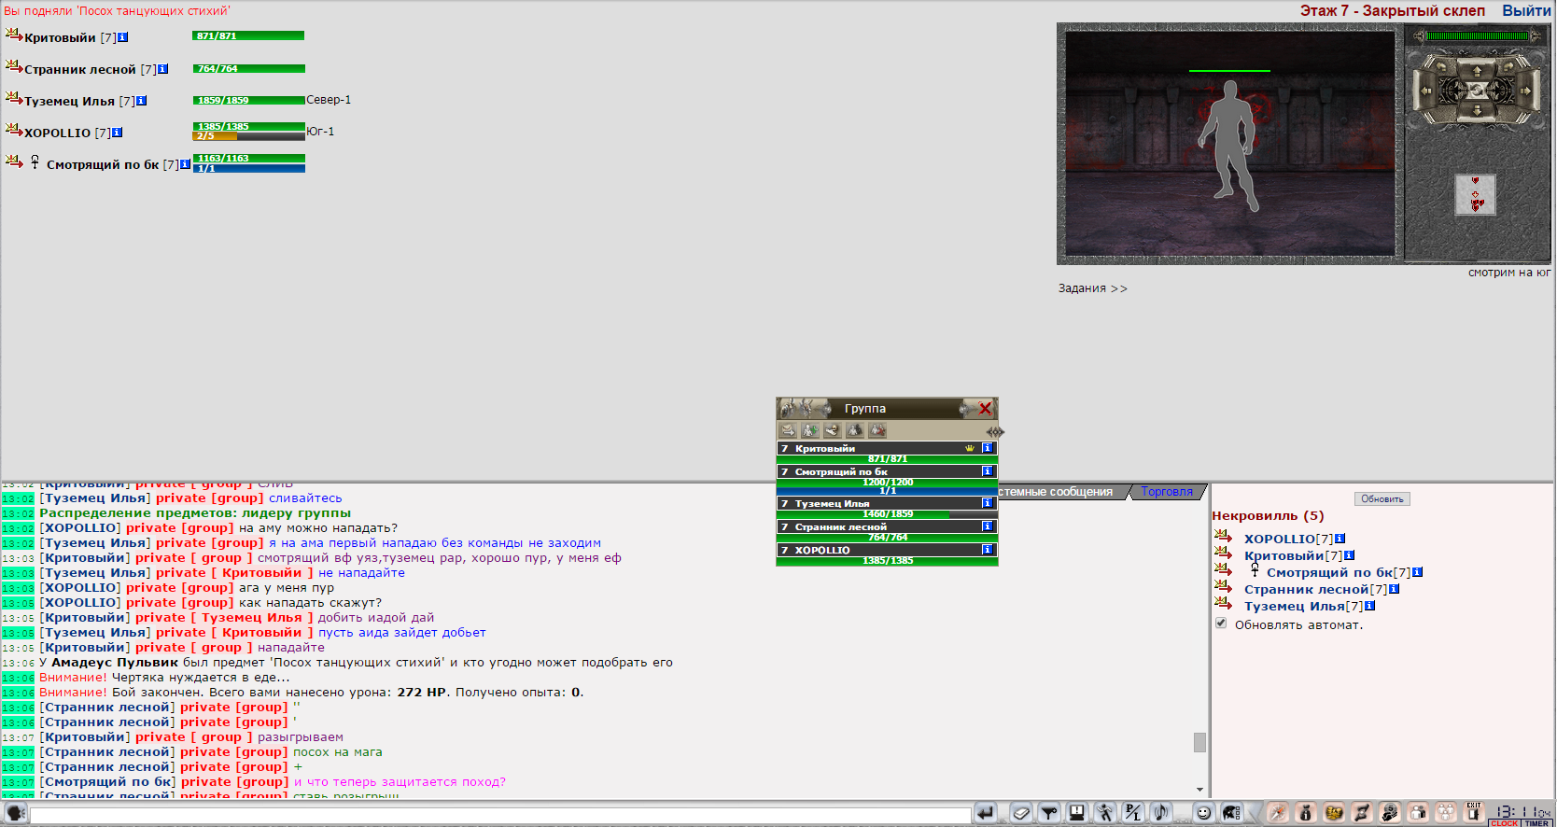Move forward with the up arrow

(1477, 71)
